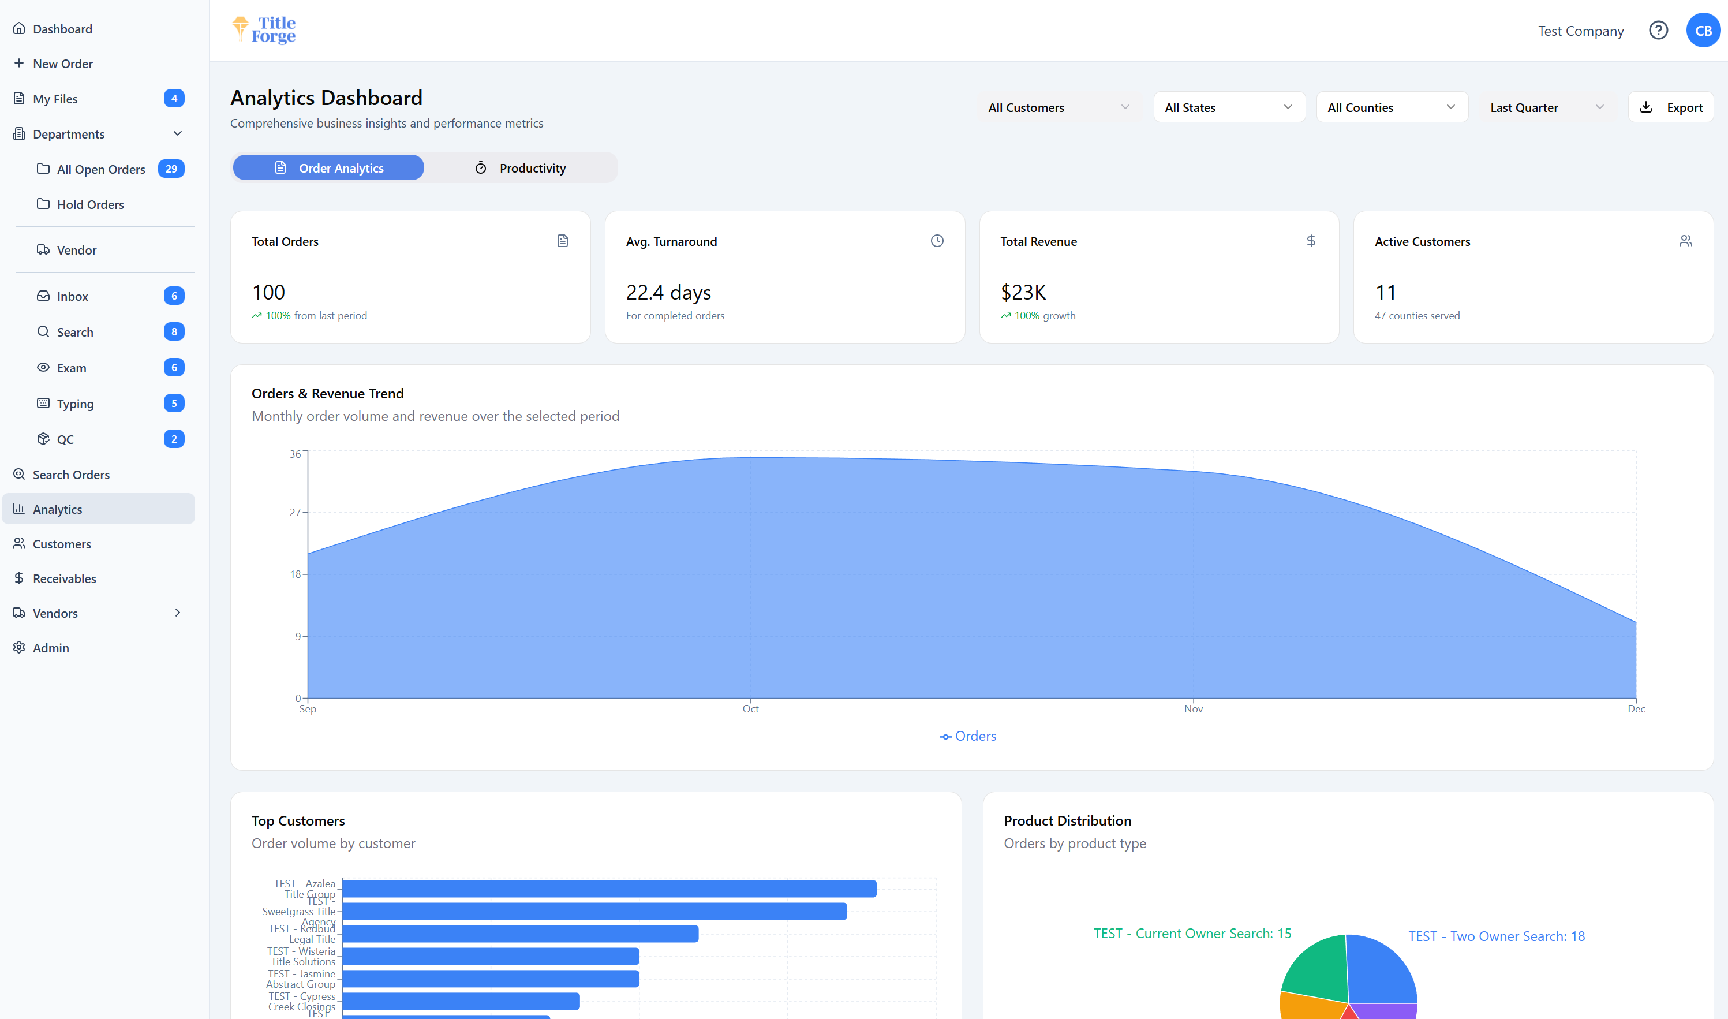Click the Analytics bar chart icon
The height and width of the screenshot is (1019, 1728).
coord(19,509)
